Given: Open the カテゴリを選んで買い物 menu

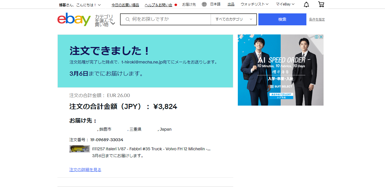Looking at the screenshot, I should (105, 20).
